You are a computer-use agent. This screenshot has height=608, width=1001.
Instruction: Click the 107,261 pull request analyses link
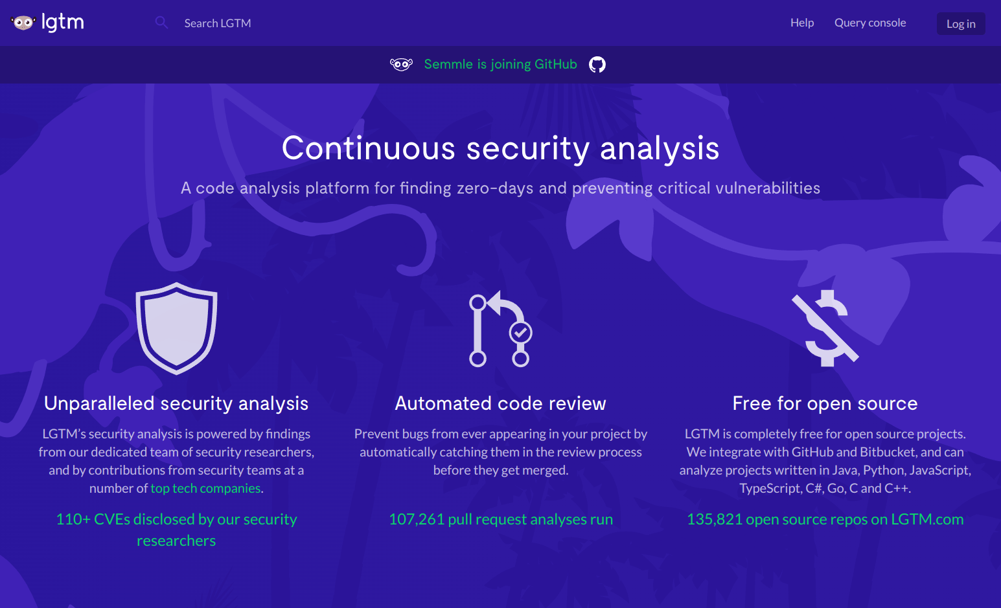(x=500, y=519)
